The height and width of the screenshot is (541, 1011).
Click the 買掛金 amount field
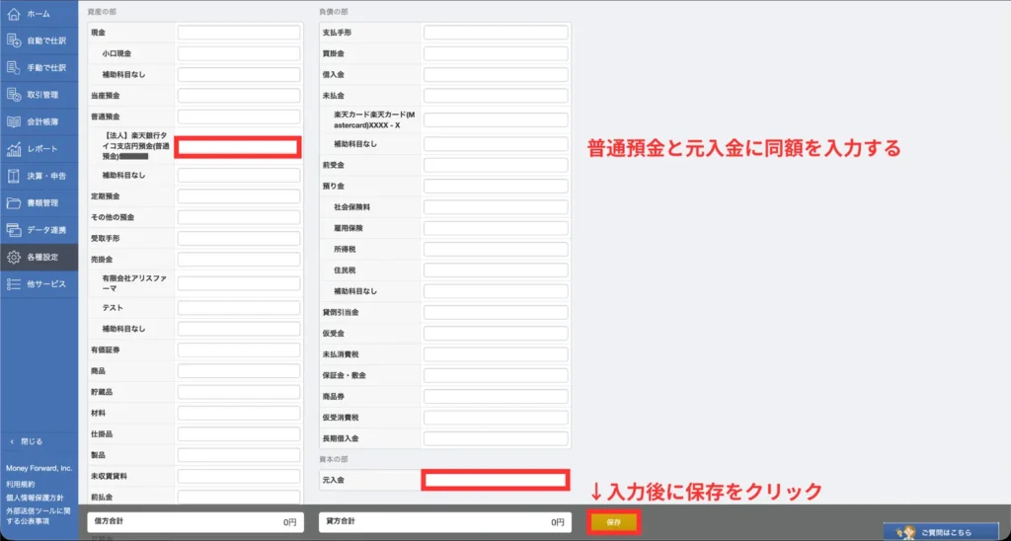click(496, 53)
